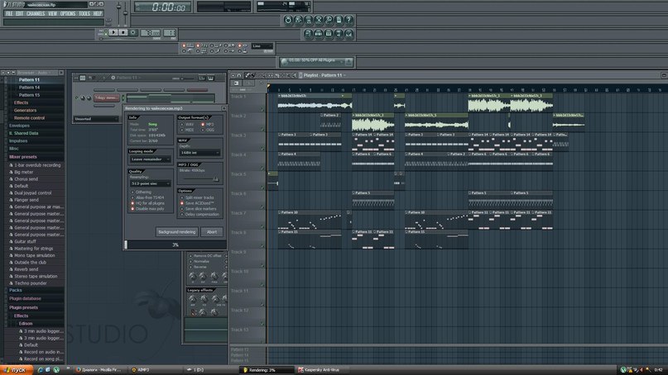Open the HELP menu
This screenshot has width=668, height=375.
tap(98, 13)
